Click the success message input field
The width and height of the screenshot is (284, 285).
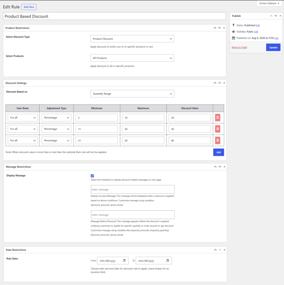click(x=133, y=189)
